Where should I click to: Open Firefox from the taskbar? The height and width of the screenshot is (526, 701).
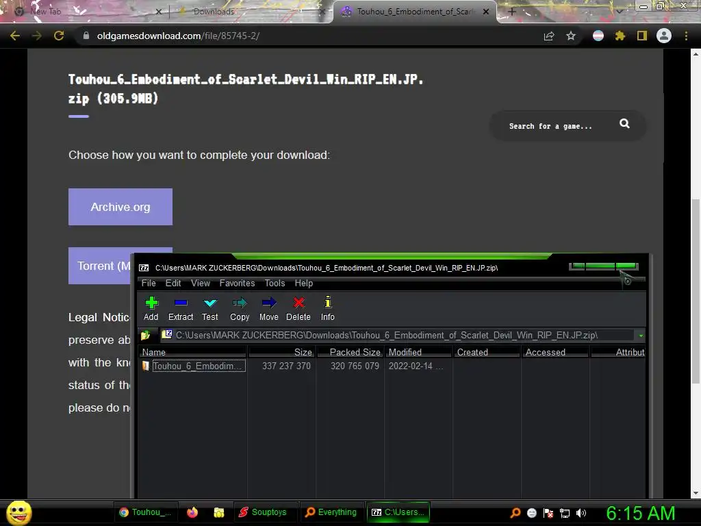pos(192,512)
